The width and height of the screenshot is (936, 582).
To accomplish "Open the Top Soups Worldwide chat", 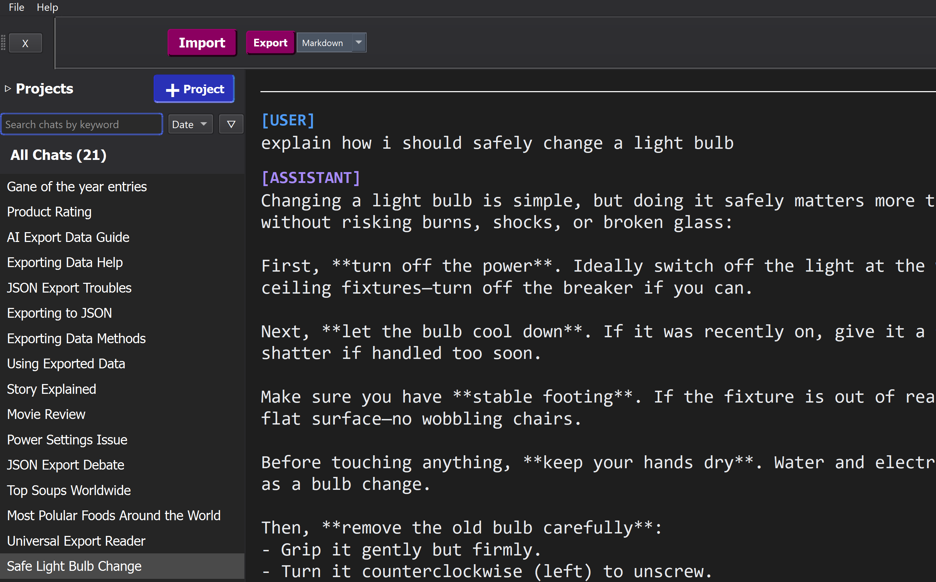I will [123, 491].
